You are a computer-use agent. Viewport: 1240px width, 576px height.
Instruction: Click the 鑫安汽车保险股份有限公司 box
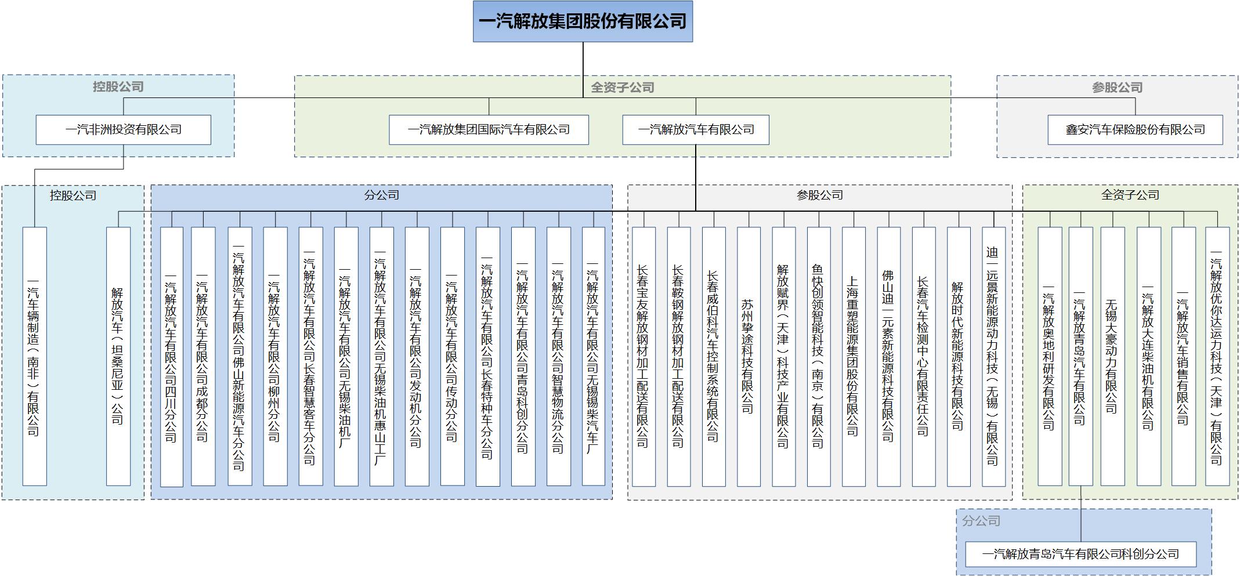1135,130
